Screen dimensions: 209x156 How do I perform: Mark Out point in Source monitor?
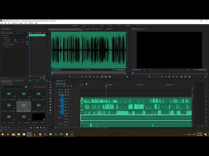click(78, 77)
